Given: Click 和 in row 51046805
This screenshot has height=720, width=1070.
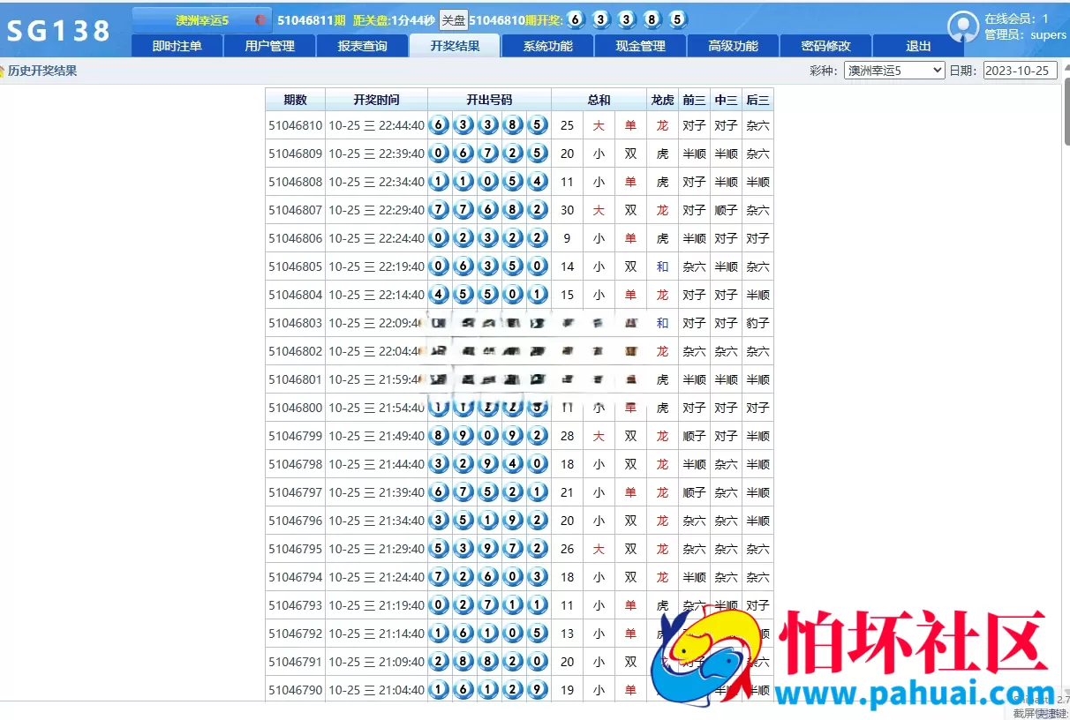Looking at the screenshot, I should pos(662,266).
